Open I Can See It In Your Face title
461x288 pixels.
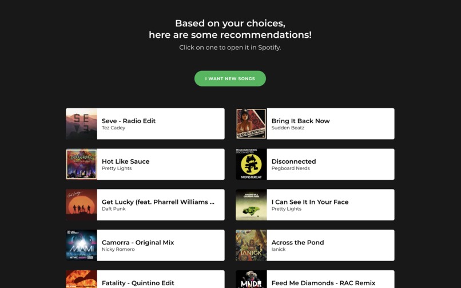[x=310, y=202]
